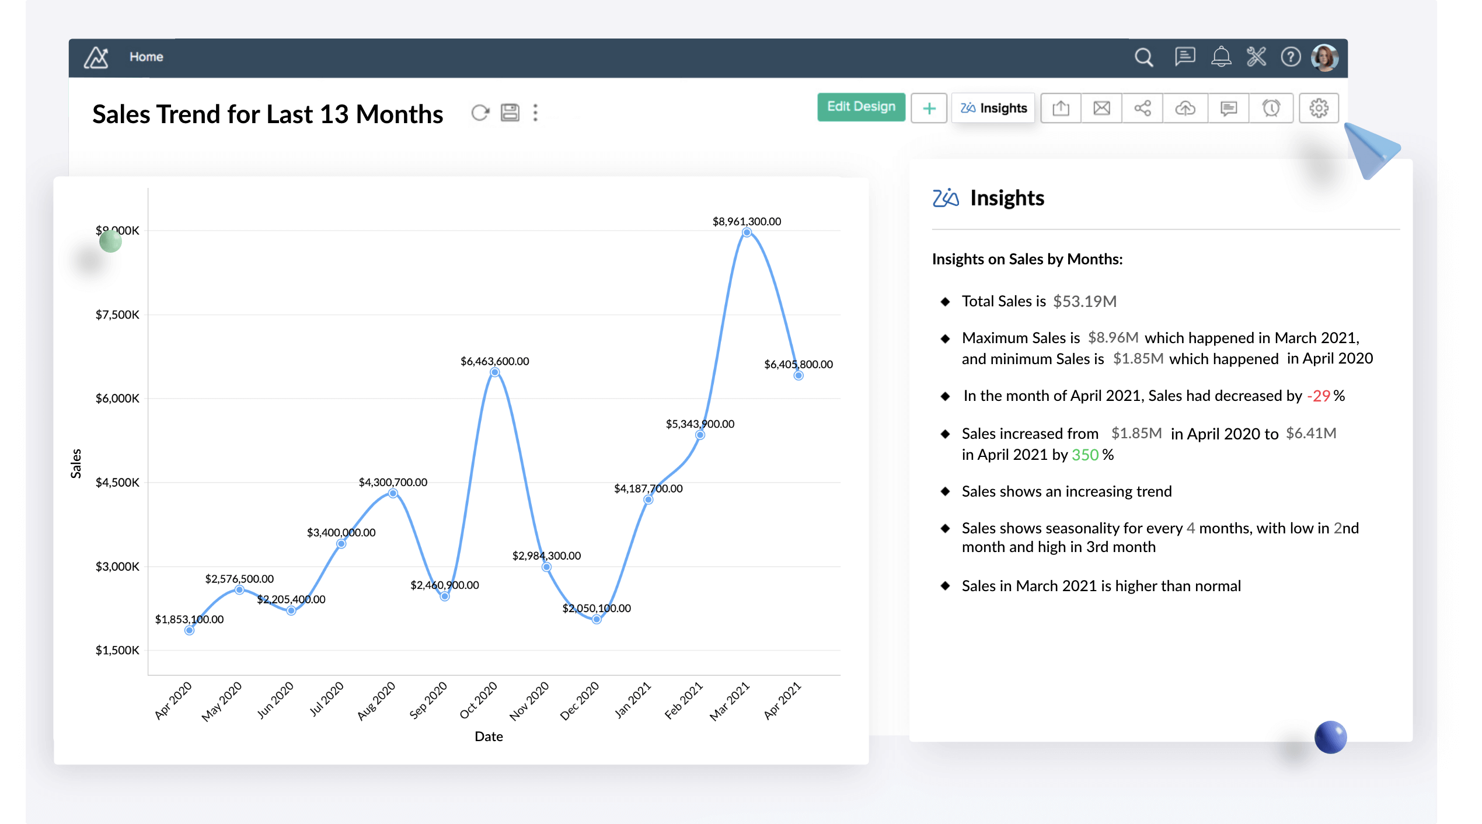Expand the chart options kebab menu
The width and height of the screenshot is (1482, 824).
[x=535, y=113]
